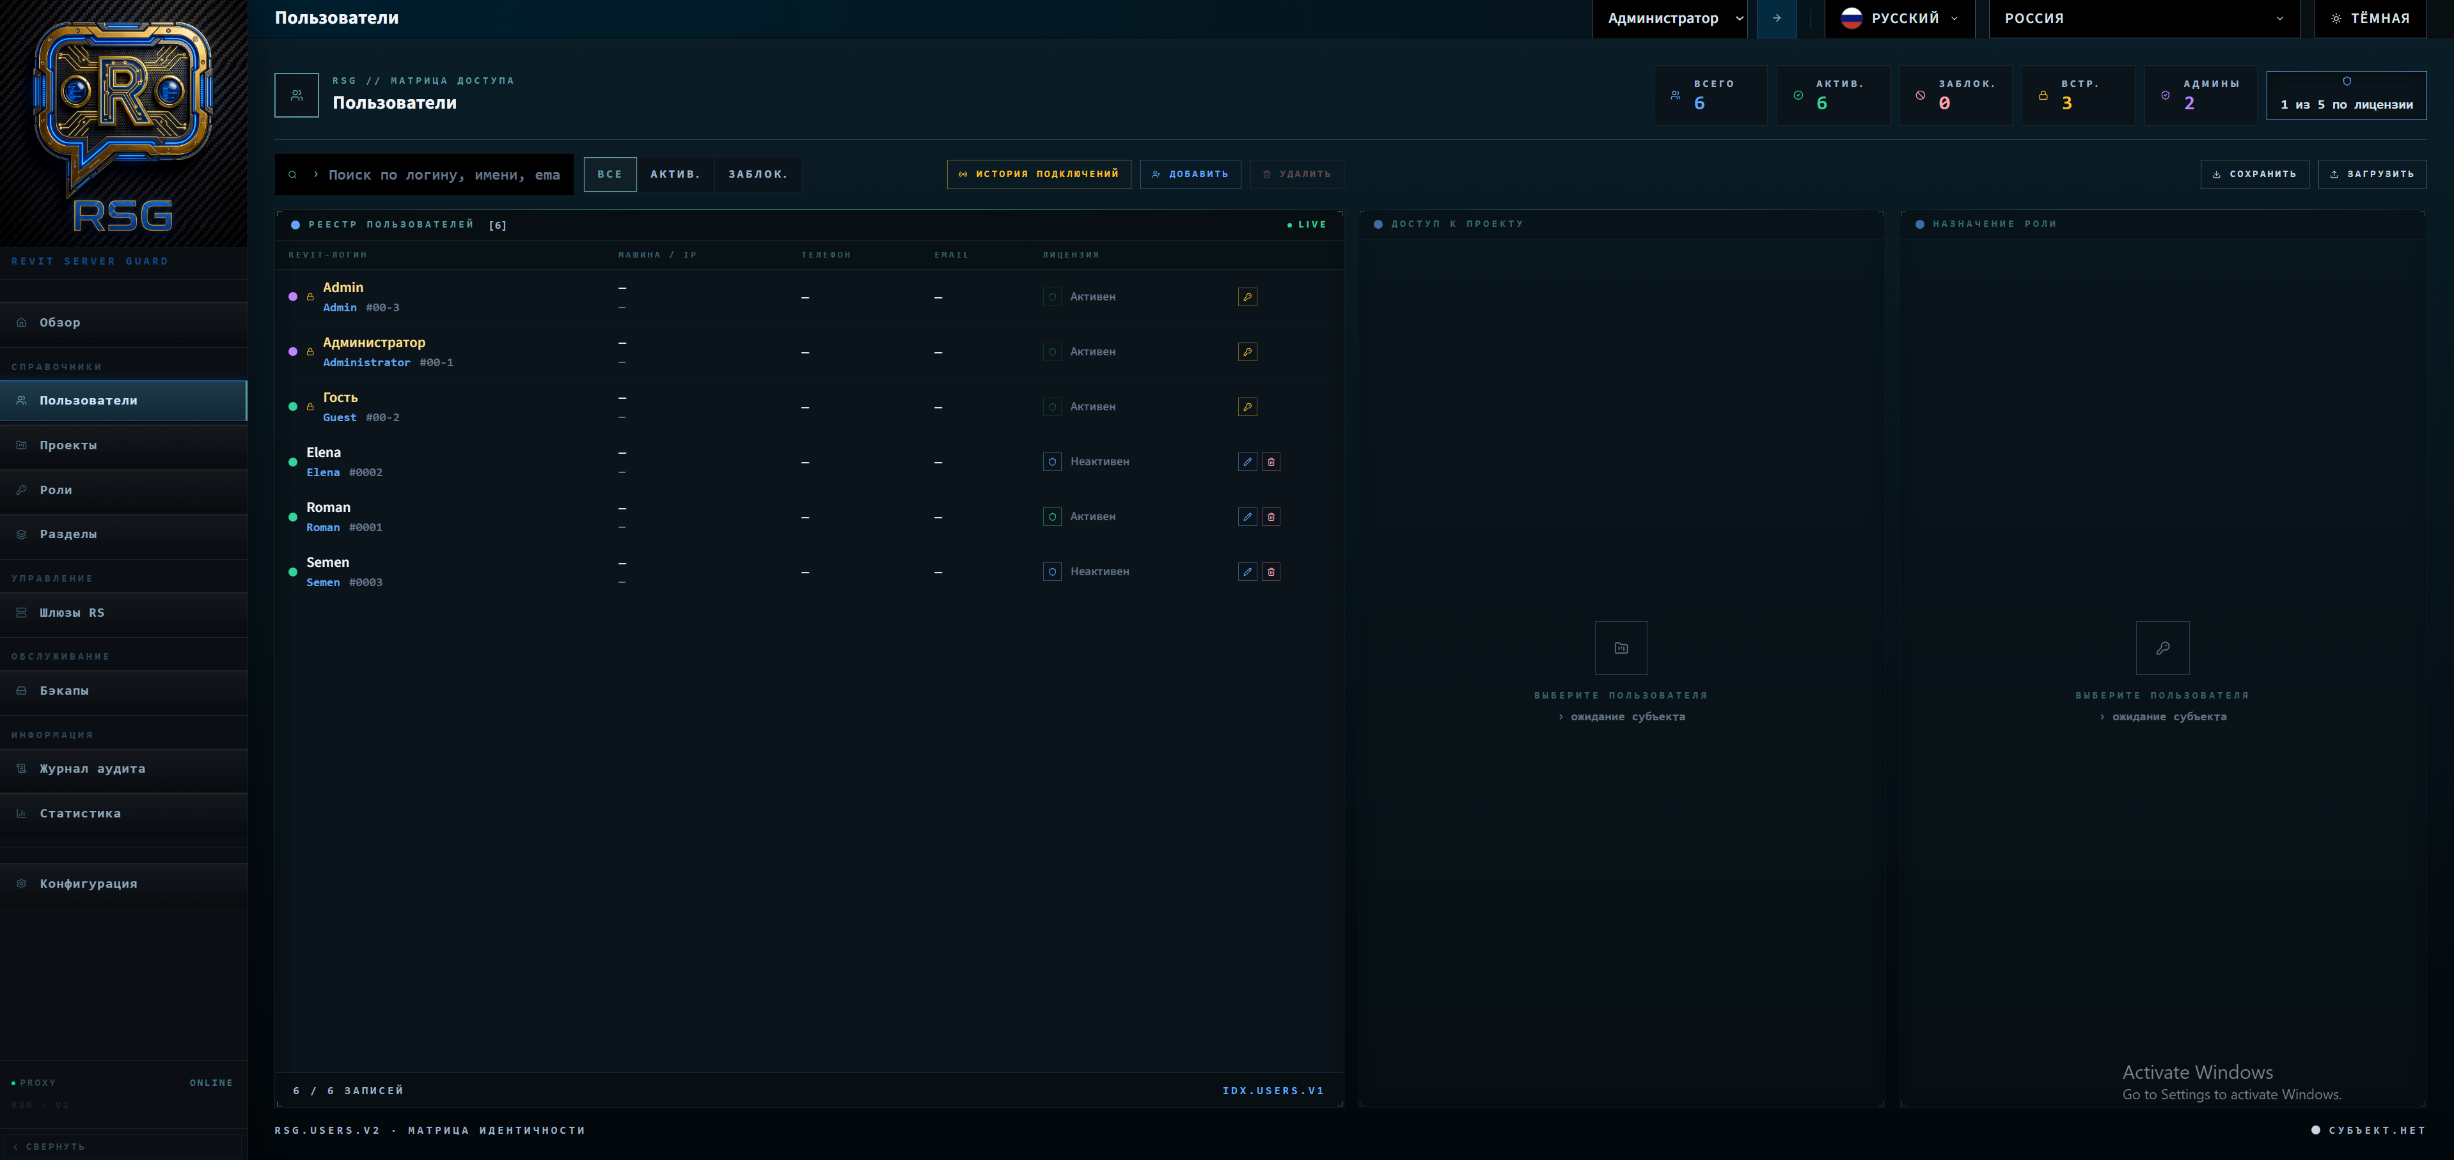Switch to the ЗАБЛОК. filter tab
This screenshot has height=1160, width=2454.
coord(757,174)
